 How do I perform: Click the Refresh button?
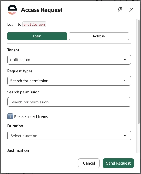point(99,36)
